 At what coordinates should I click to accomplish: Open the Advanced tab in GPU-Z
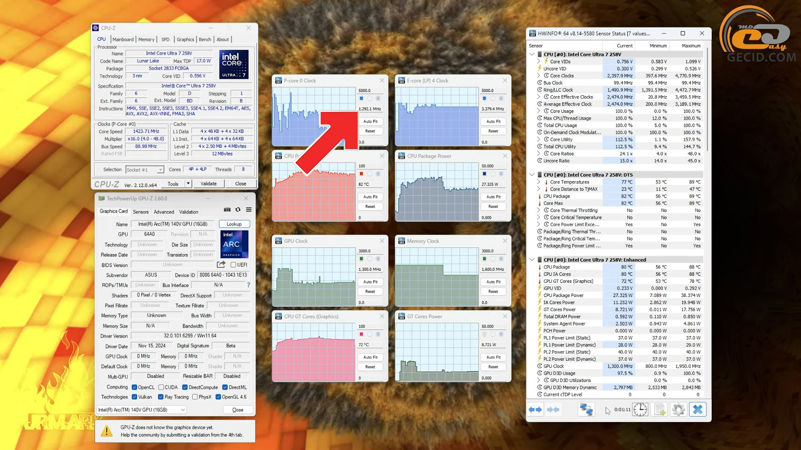pyautogui.click(x=164, y=212)
